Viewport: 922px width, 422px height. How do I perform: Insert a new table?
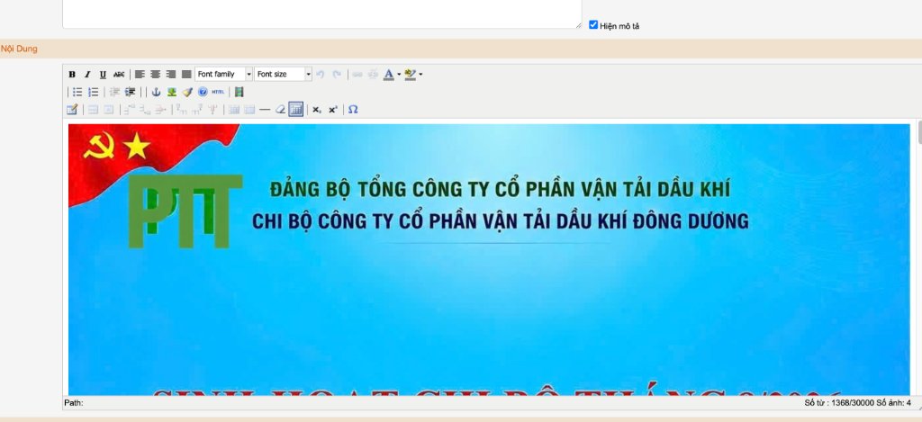pyautogui.click(x=72, y=109)
